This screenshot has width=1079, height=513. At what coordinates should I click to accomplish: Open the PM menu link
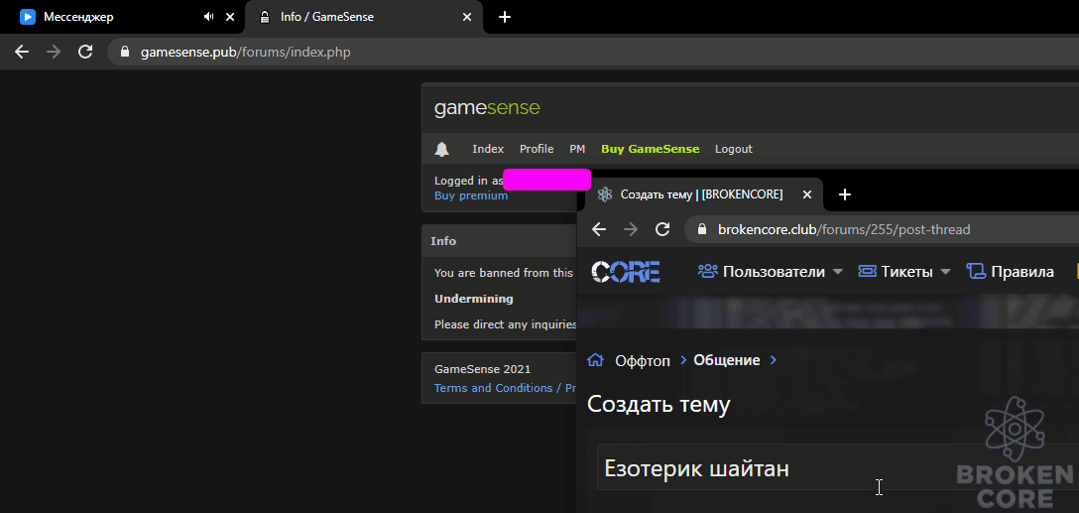tap(577, 149)
